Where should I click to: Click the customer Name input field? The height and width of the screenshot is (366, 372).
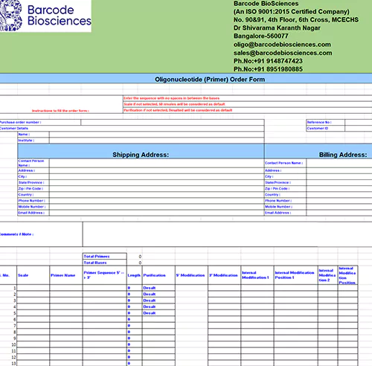tap(157, 135)
